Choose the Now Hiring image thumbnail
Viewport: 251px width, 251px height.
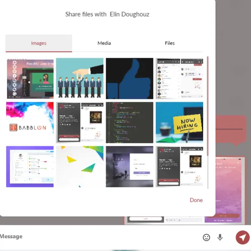coord(179,122)
